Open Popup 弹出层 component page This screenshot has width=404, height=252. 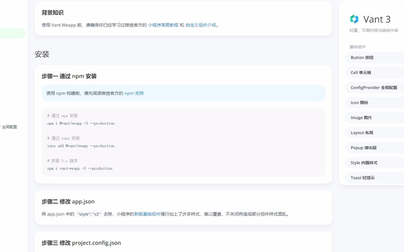tap(374, 148)
